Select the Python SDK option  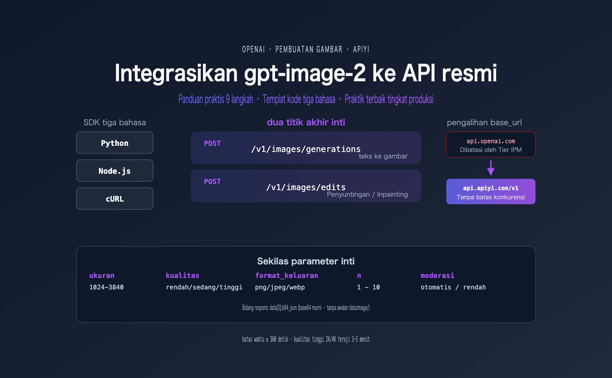point(114,142)
